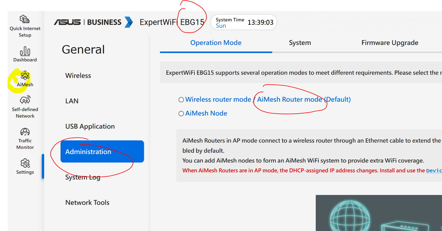The height and width of the screenshot is (231, 442).
Task: Click the '(Default)' label text
Action: (338, 99)
